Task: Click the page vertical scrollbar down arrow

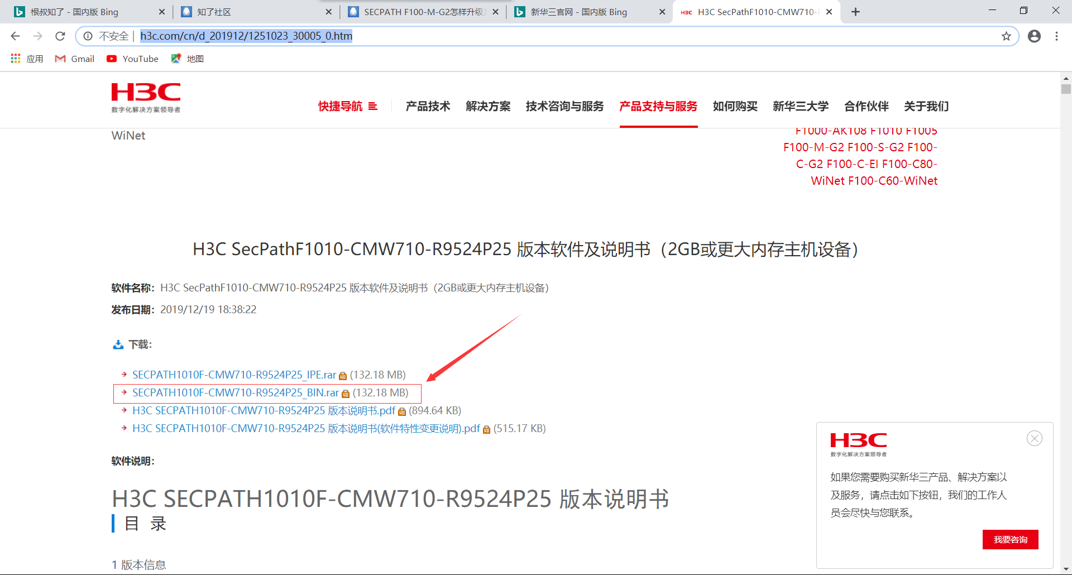Action: tap(1066, 569)
